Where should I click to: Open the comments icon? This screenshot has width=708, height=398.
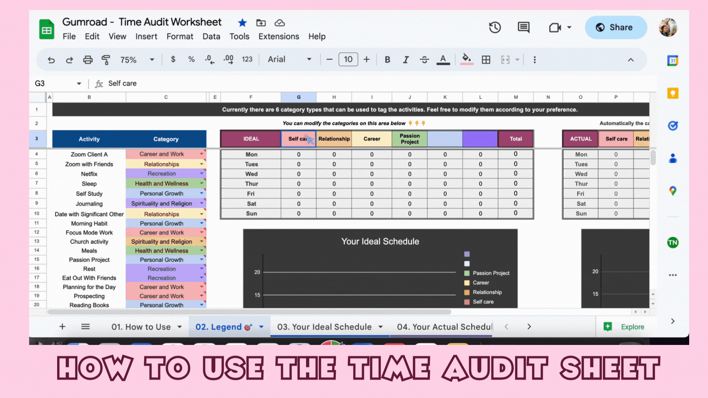click(523, 28)
